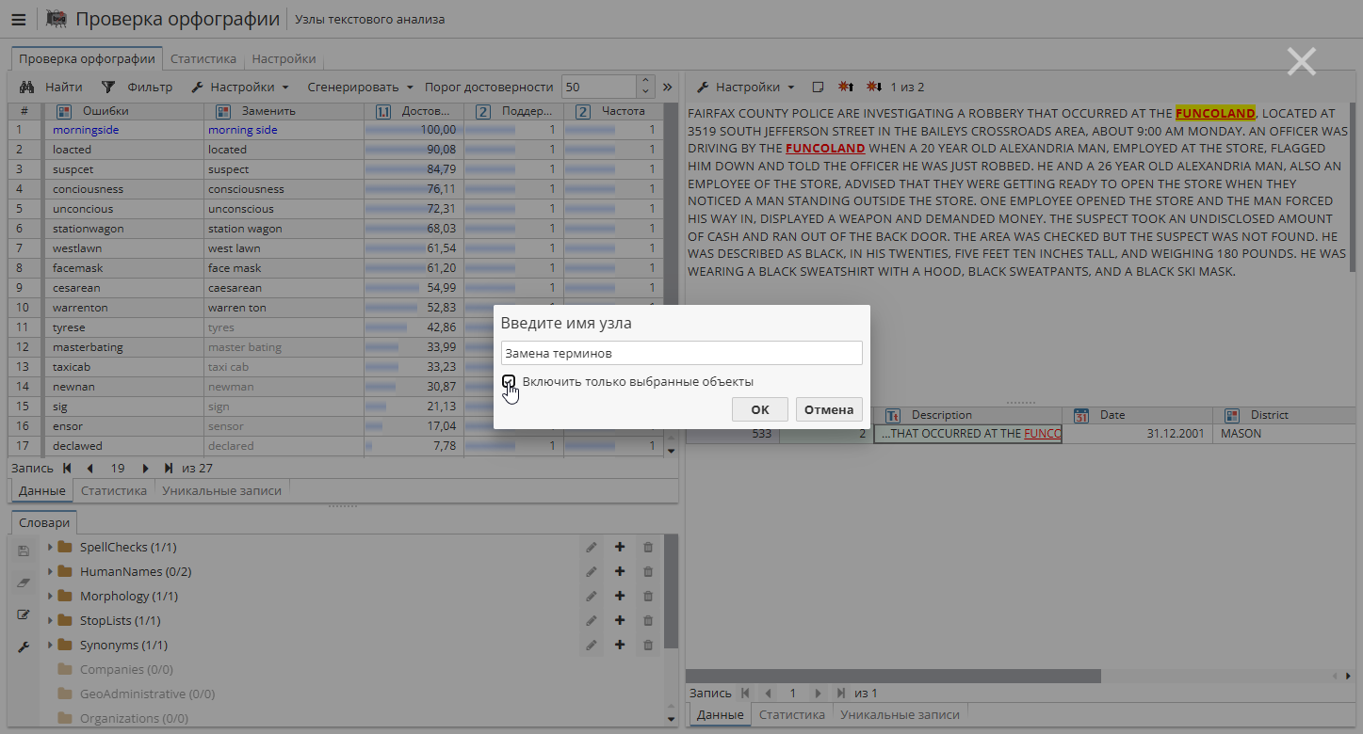The width and height of the screenshot is (1363, 734).
Task: Open left bottom Статистика tab
Action: 114,490
